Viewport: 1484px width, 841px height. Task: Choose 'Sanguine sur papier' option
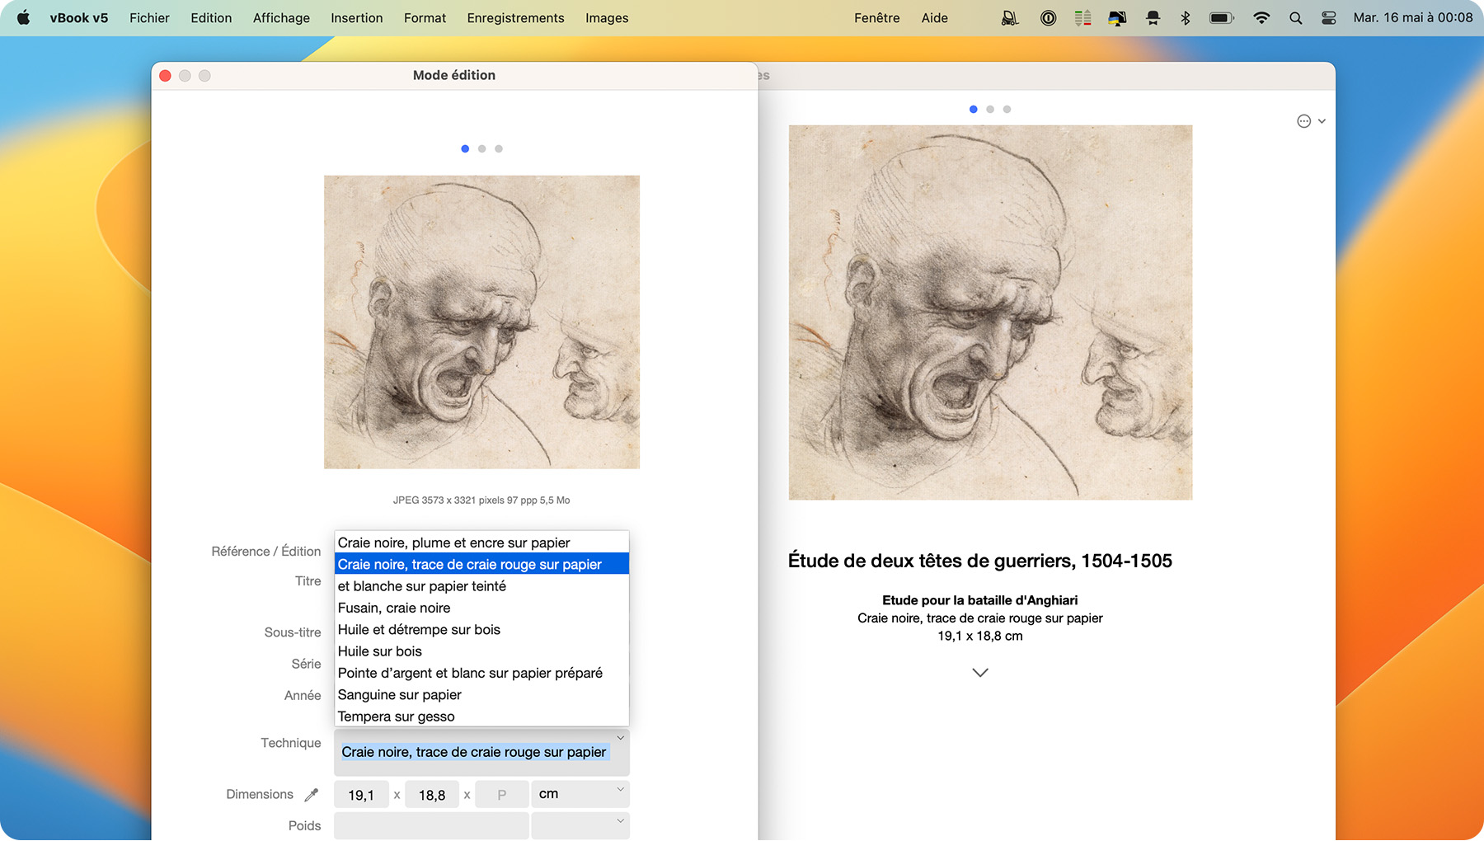(481, 694)
